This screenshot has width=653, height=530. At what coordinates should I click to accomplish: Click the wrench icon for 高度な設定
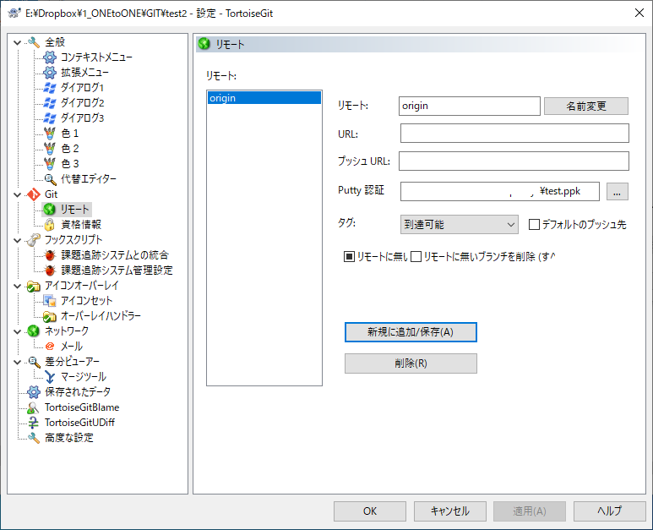33,438
